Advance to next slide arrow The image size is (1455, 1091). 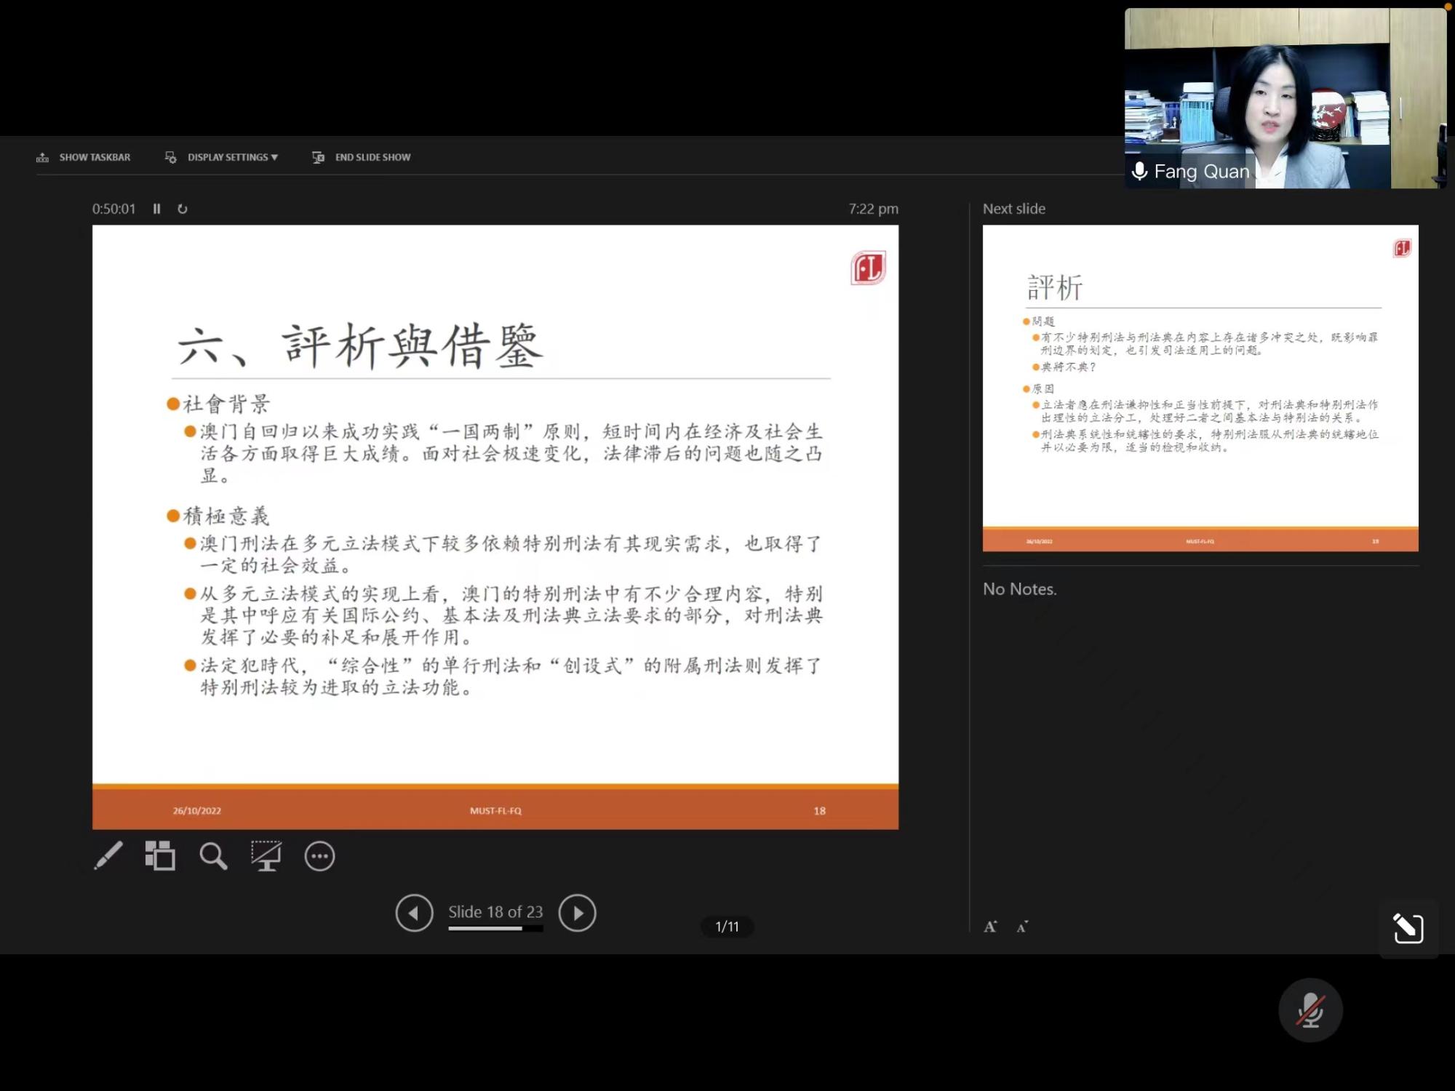pyautogui.click(x=578, y=913)
